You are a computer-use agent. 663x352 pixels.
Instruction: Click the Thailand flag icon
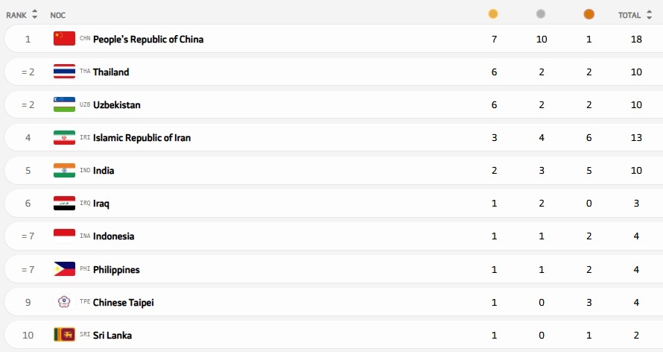coord(64,72)
